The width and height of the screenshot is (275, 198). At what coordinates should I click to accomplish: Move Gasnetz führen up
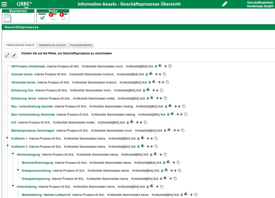pos(156,74)
